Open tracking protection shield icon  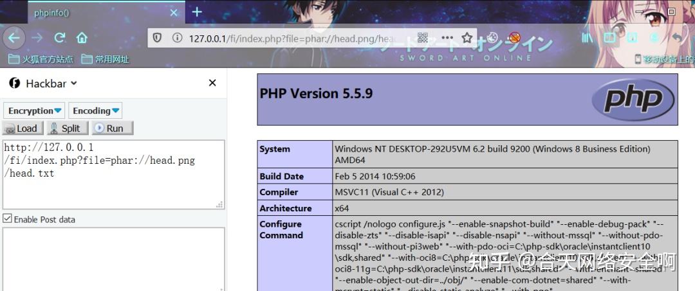158,38
